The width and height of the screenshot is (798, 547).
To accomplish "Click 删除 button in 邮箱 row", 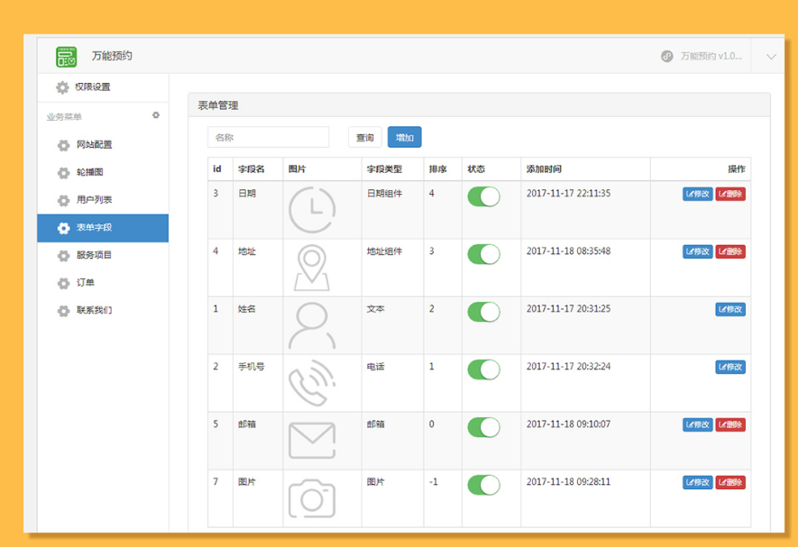I will 730,424.
